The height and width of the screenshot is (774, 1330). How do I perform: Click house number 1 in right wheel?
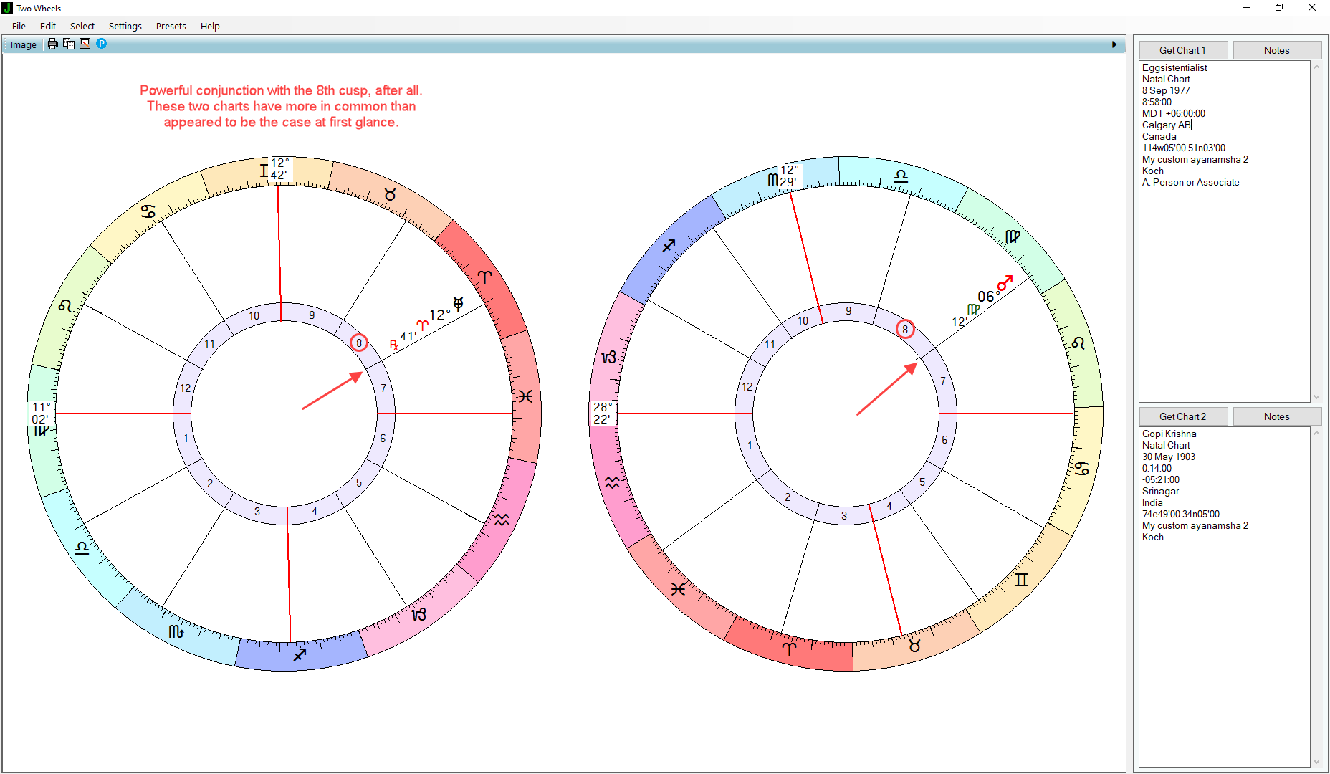(750, 446)
